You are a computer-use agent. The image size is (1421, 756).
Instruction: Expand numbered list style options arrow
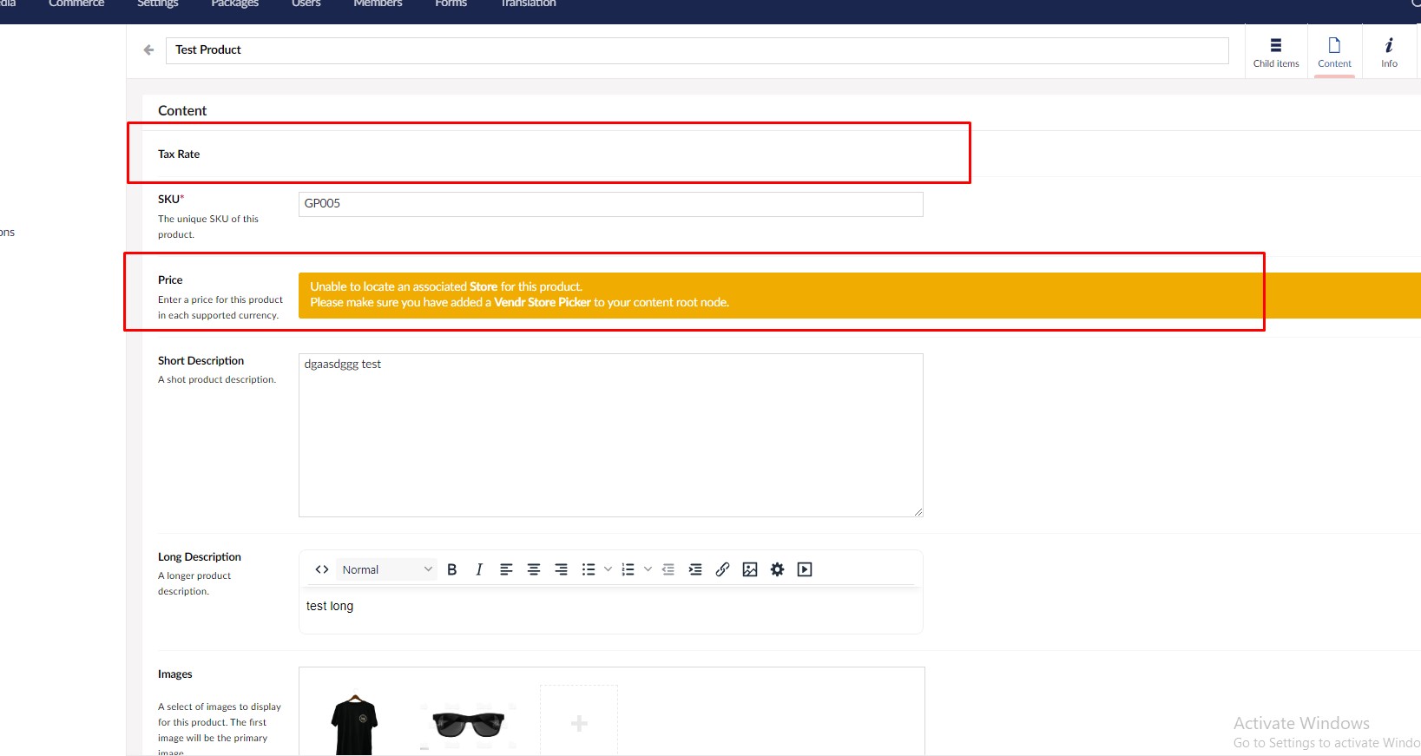[648, 569]
